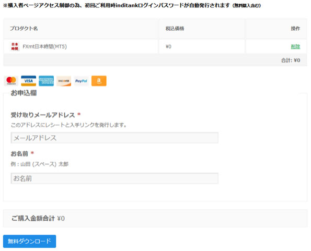Click the 無料ダウンロード button
Image resolution: width=311 pixels, height=251 pixels.
click(x=30, y=241)
